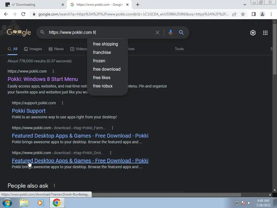The height and width of the screenshot is (208, 277).
Task: Select the All results tab
Action: click(x=12, y=49)
